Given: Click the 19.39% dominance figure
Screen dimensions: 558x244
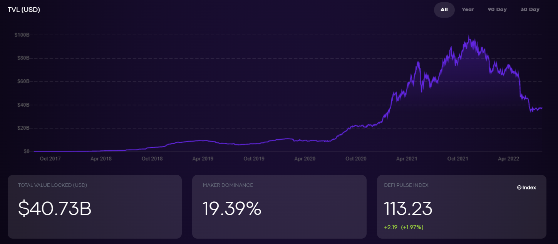Looking at the screenshot, I should 232,209.
